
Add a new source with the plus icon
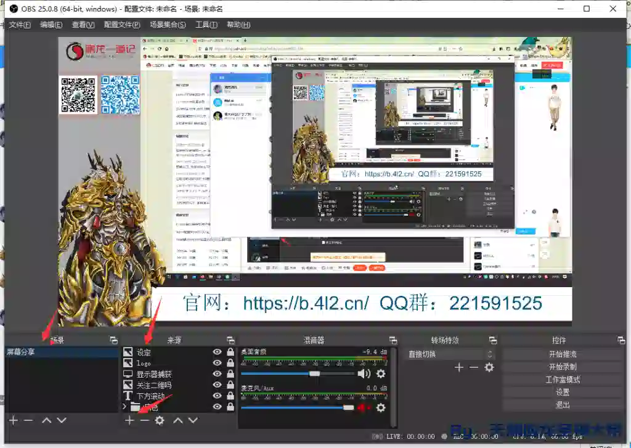click(129, 421)
